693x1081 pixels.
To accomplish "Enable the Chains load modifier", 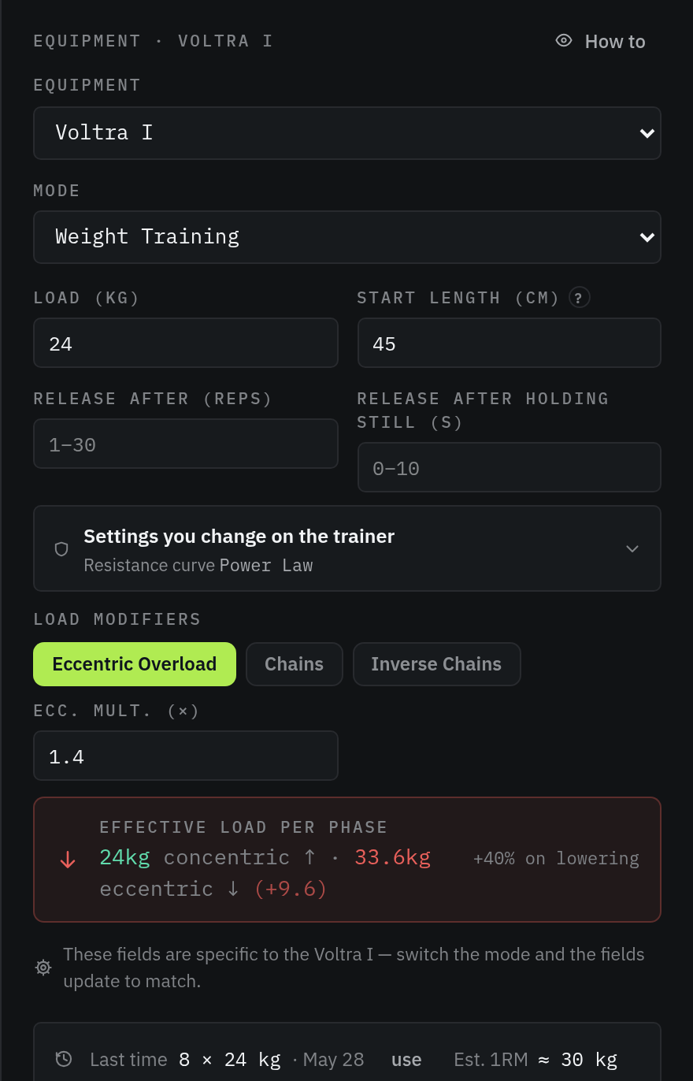I will click(295, 664).
